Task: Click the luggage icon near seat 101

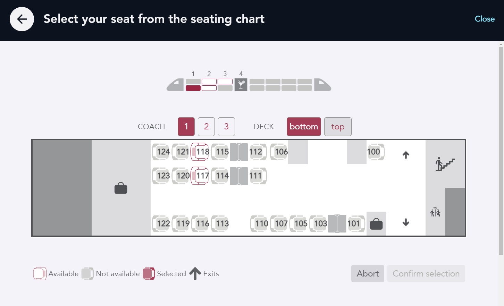Action: tap(376, 224)
